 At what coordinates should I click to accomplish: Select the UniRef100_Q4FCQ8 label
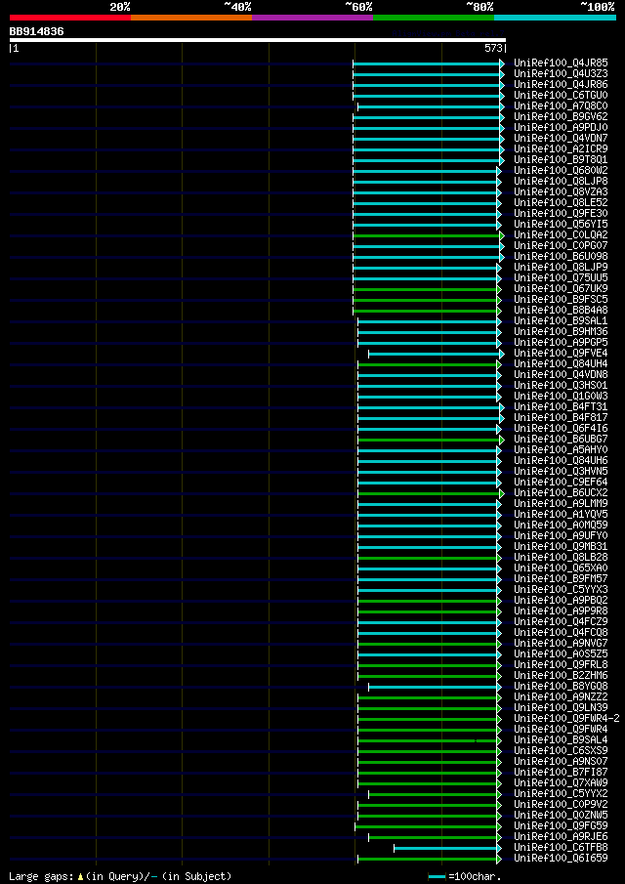tap(561, 633)
